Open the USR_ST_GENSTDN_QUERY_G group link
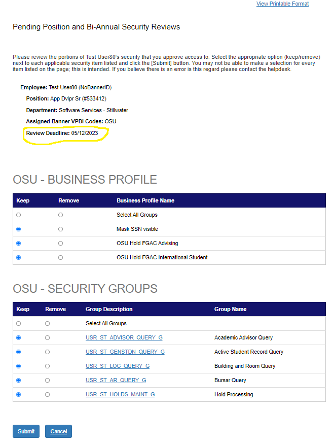This screenshot has width=334, height=444. pos(125,352)
